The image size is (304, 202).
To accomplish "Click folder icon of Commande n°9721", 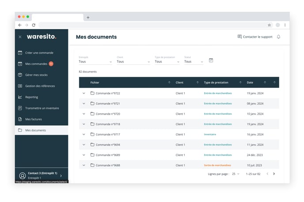I will coord(92,103).
